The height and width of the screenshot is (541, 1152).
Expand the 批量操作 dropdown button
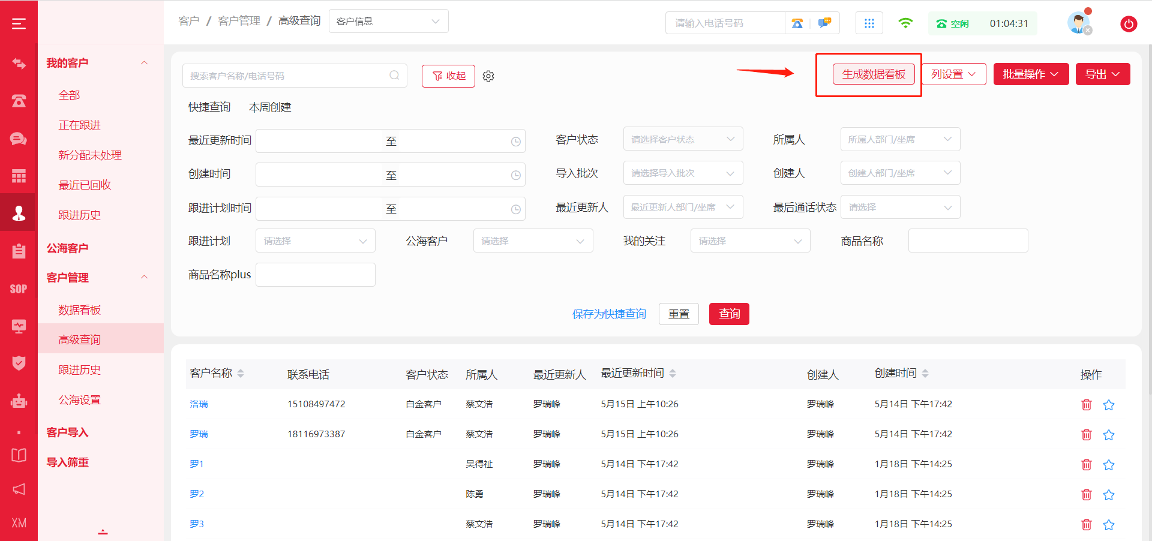[x=1030, y=74]
